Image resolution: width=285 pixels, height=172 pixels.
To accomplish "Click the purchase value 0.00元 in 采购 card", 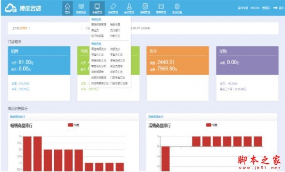I will [233, 62].
